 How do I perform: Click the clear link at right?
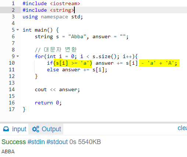182,128
